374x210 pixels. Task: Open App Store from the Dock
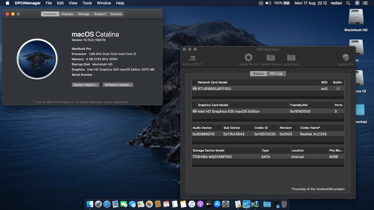tap(217, 204)
